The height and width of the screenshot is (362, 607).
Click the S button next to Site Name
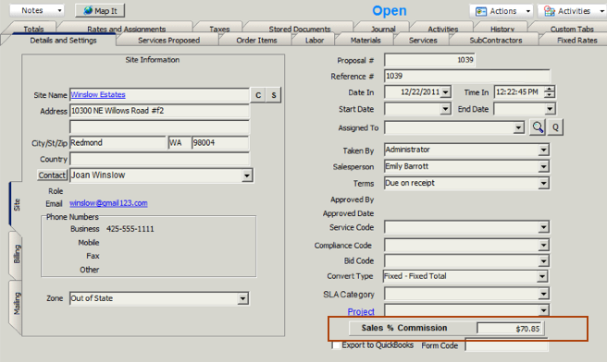point(274,95)
